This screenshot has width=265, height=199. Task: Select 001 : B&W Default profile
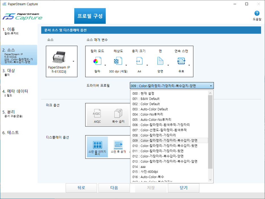pos(169,99)
